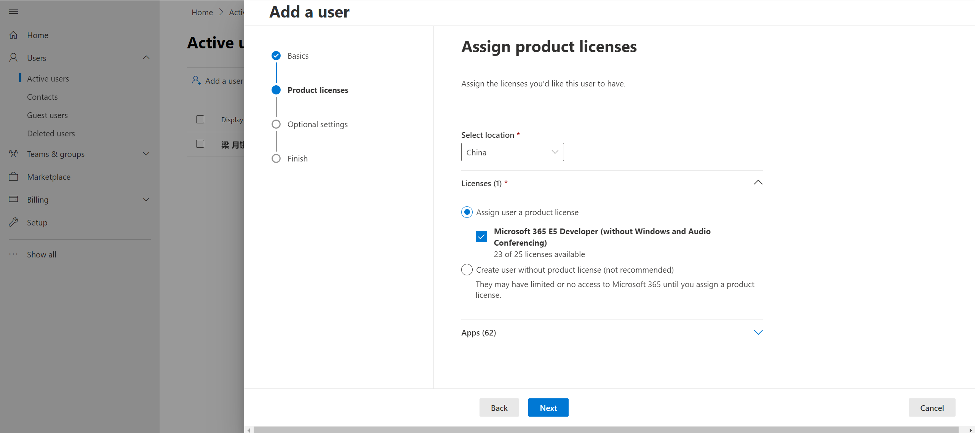
Task: Click the Home icon in sidebar
Action: [x=13, y=35]
